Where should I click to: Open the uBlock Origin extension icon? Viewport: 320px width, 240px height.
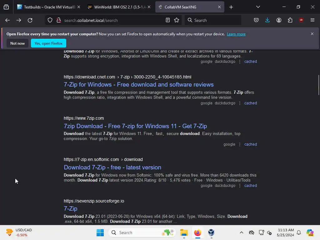click(301, 20)
